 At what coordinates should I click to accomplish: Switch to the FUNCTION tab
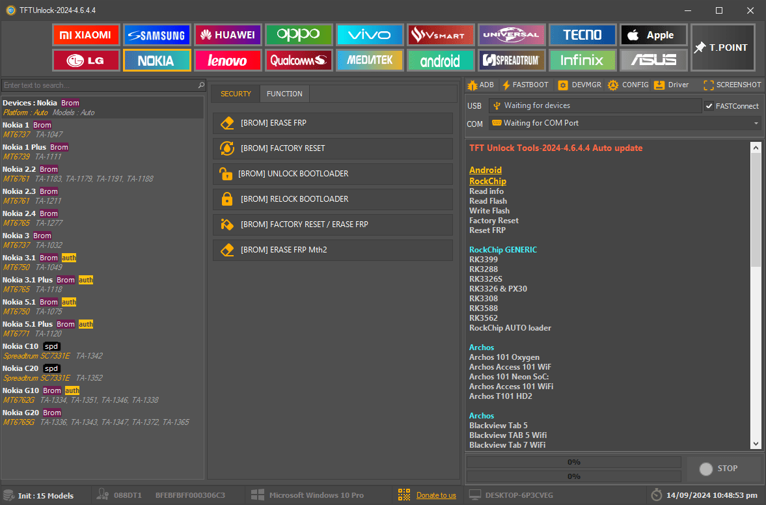[284, 94]
